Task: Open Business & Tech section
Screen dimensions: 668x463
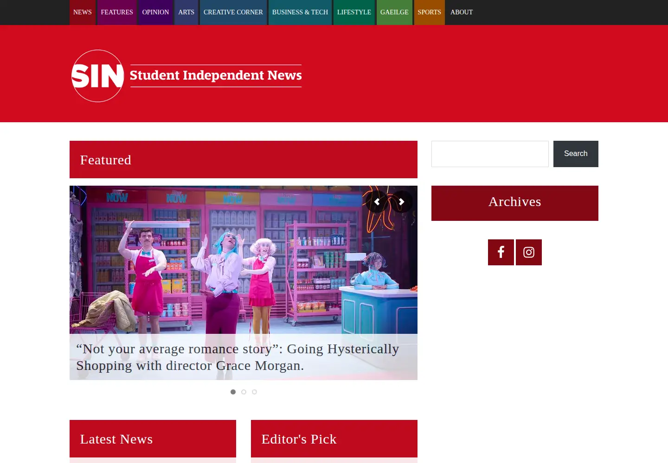Action: pos(300,13)
